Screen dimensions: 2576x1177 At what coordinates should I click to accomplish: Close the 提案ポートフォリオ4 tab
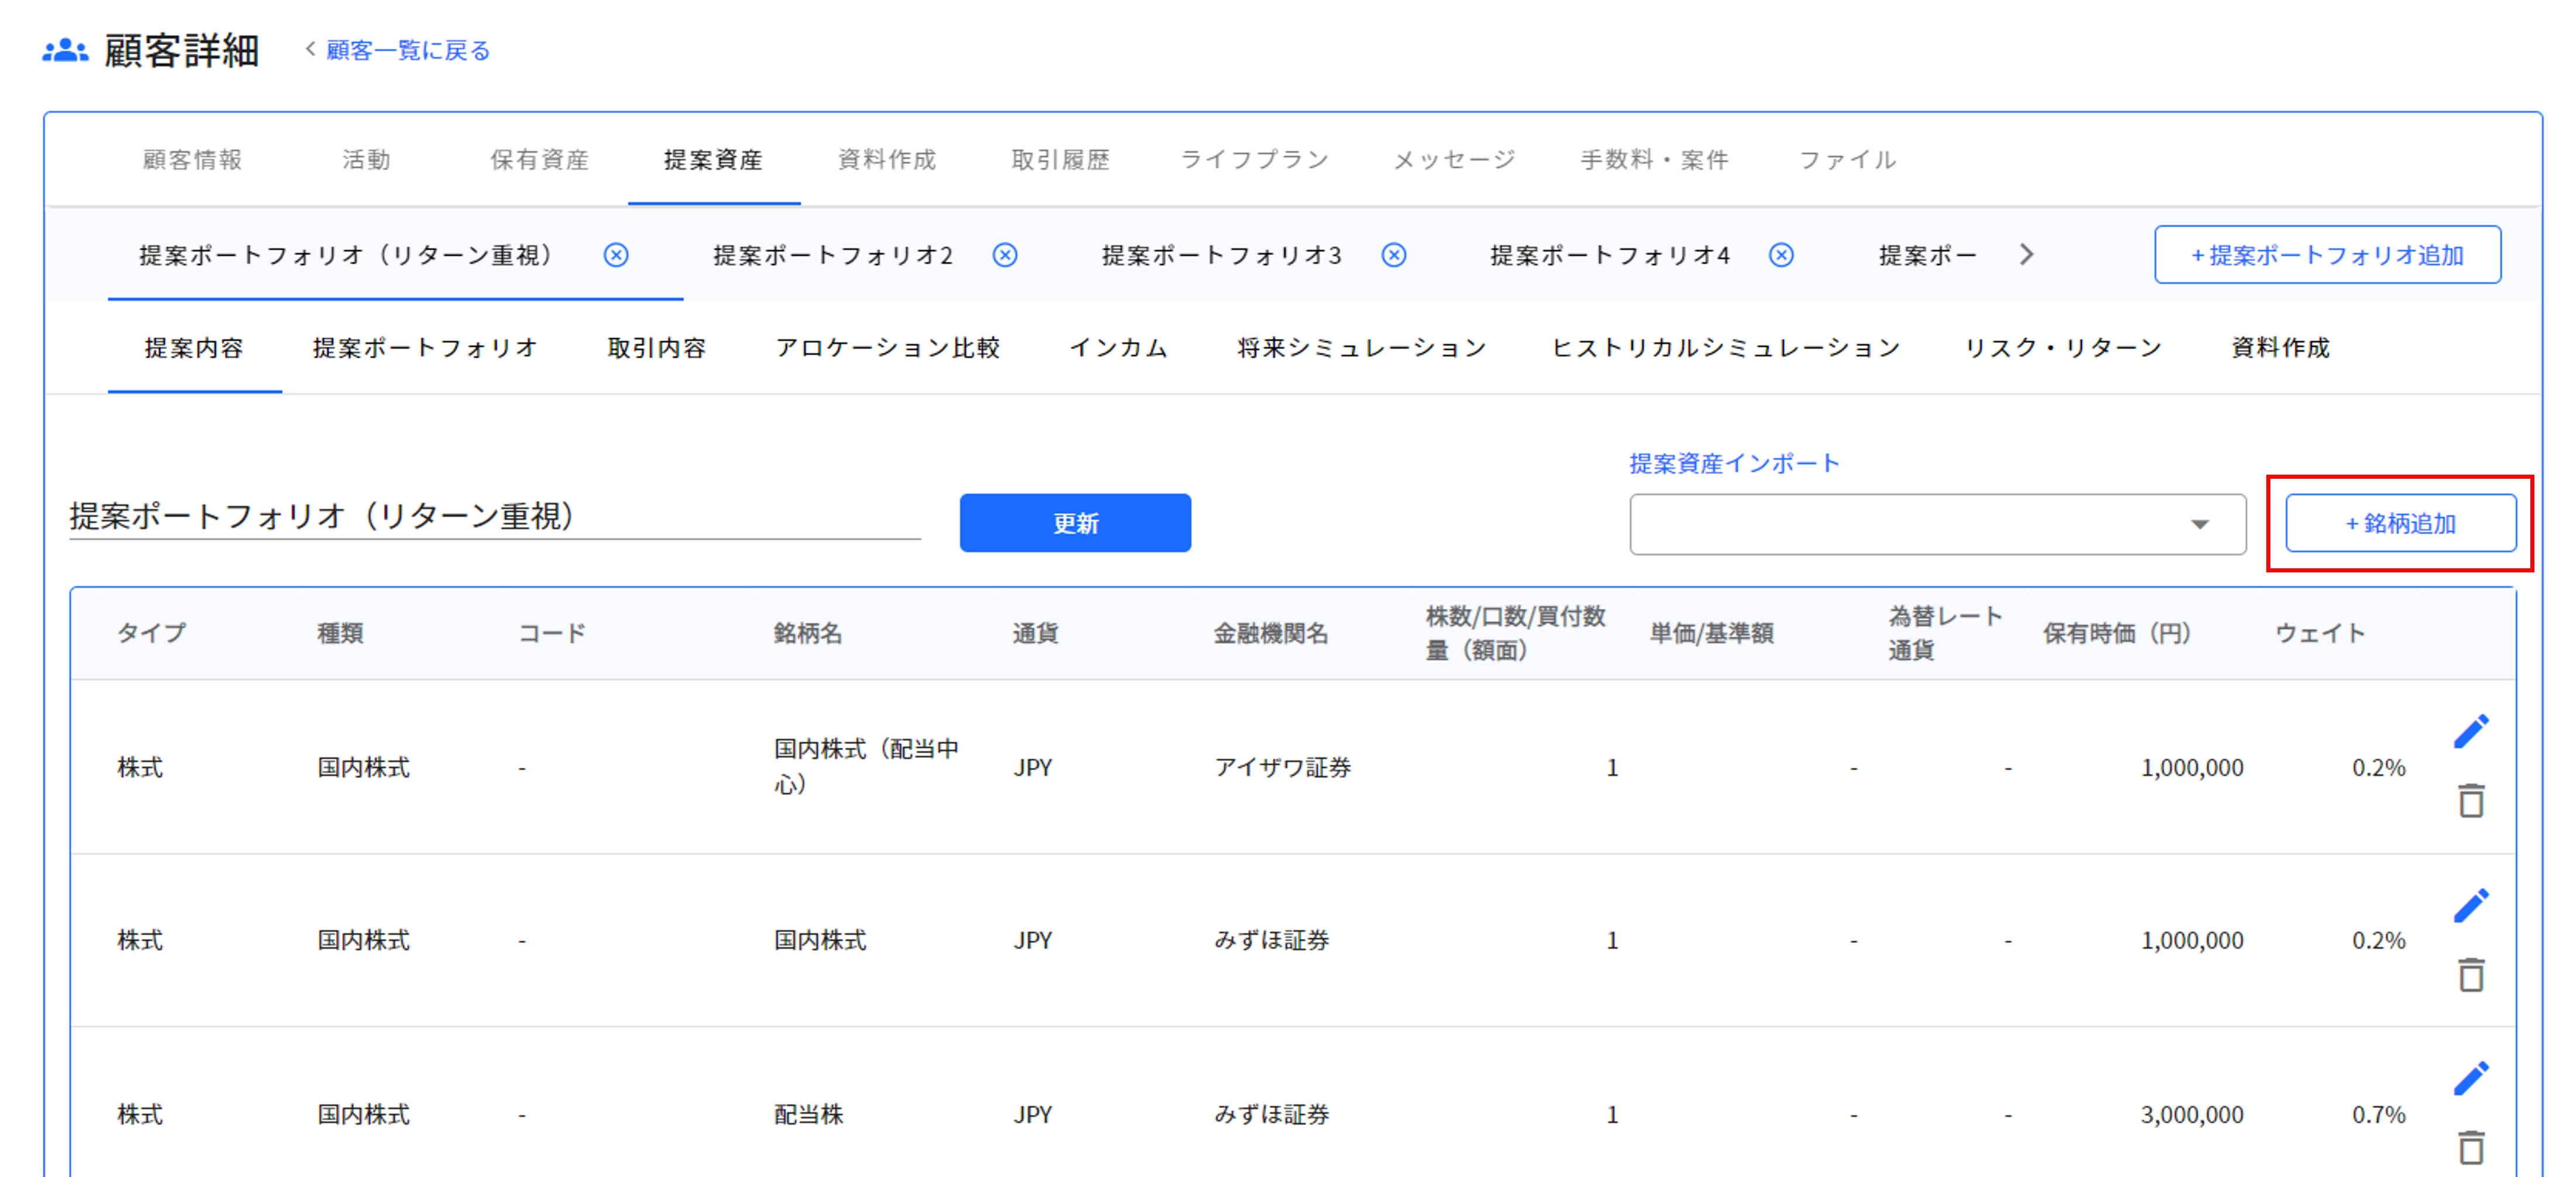coord(1780,255)
